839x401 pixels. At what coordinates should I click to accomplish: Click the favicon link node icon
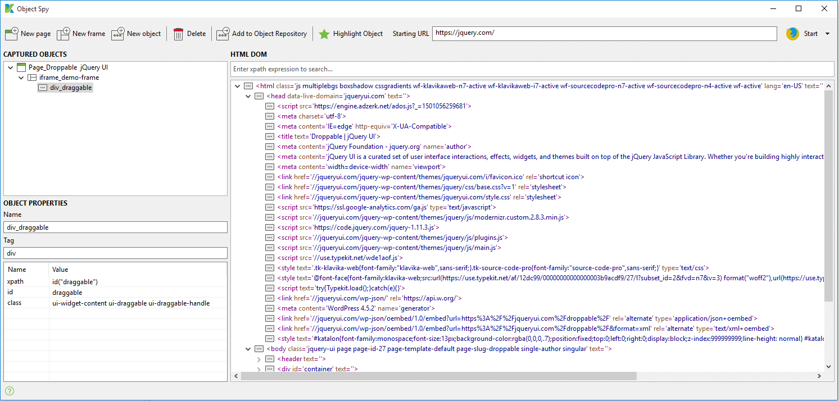[x=270, y=177]
